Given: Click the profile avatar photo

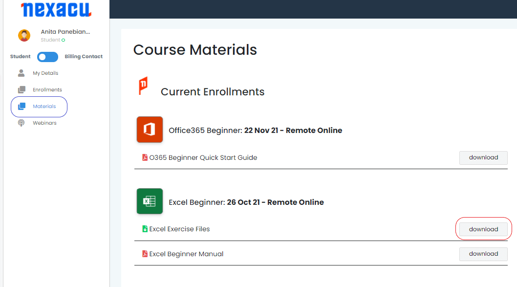Looking at the screenshot, I should coord(24,35).
